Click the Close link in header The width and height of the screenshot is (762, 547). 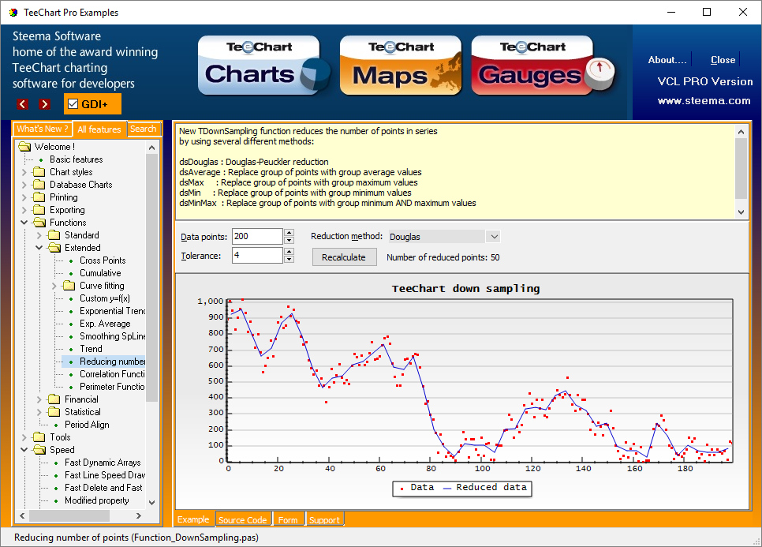723,60
